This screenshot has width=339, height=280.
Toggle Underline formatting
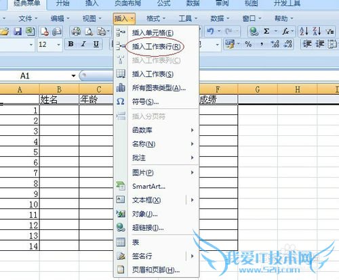pos(96,44)
